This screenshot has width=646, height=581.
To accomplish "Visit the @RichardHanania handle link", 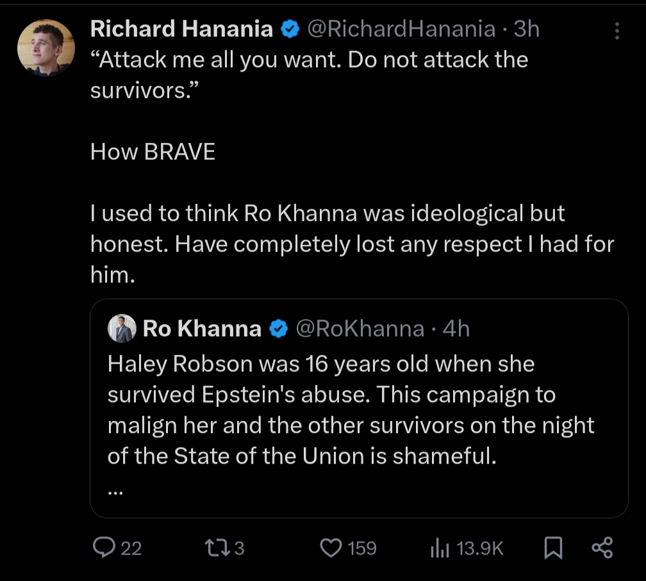I will pos(402,29).
